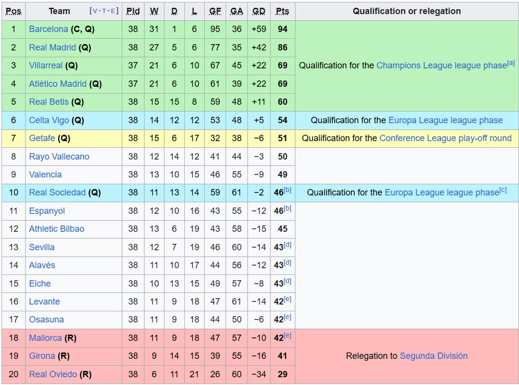Click footnote [e] beside Levante's points
519x385 pixels.
pos(288,299)
